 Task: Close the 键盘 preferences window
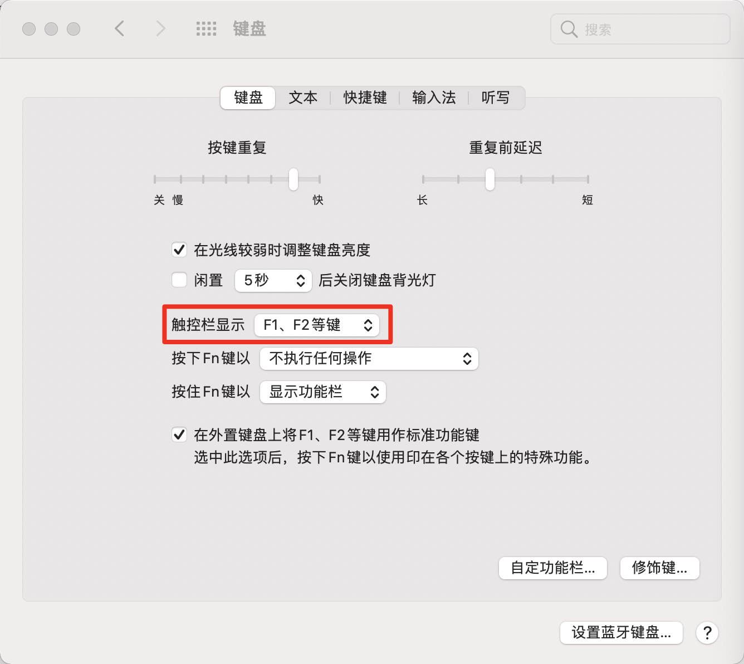point(29,28)
